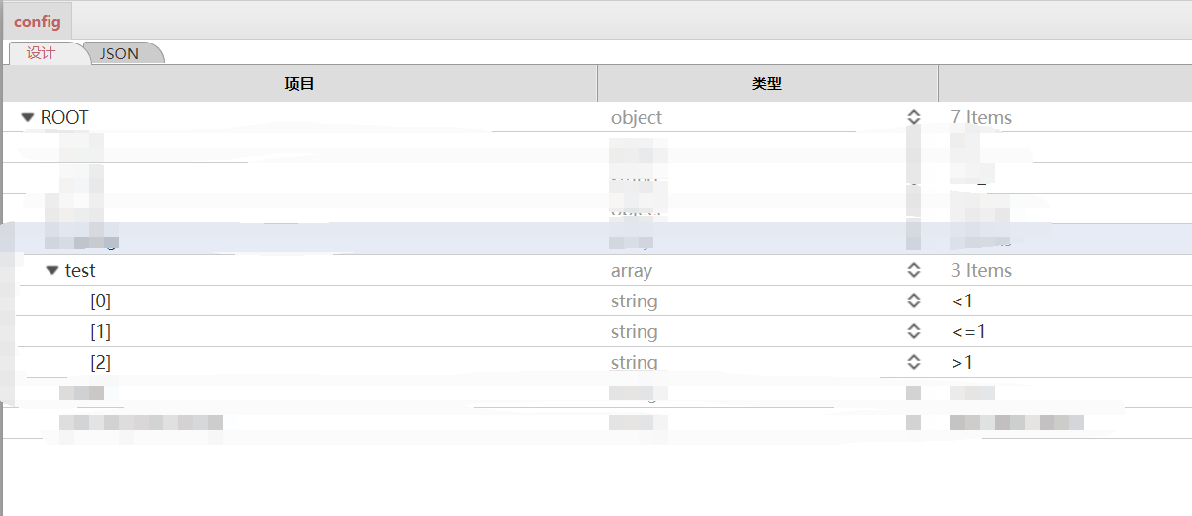The image size is (1192, 516).
Task: Change type of item [2] via stepper
Action: (913, 362)
